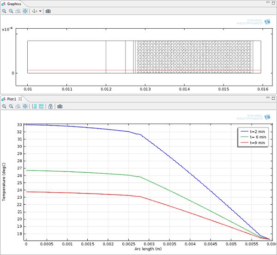Toggle the axis lock icon in Plot 1

tap(50, 106)
